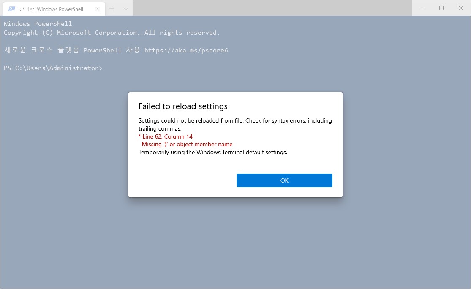Minimize the Windows Terminal window

point(422,8)
